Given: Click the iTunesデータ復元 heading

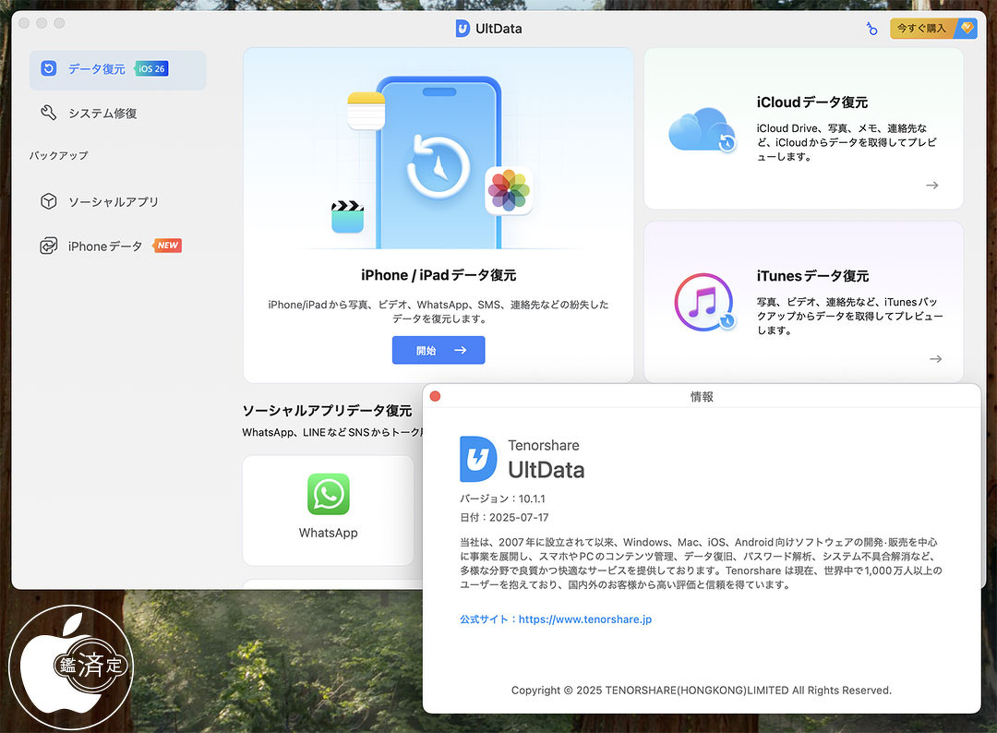Looking at the screenshot, I should coord(812,276).
